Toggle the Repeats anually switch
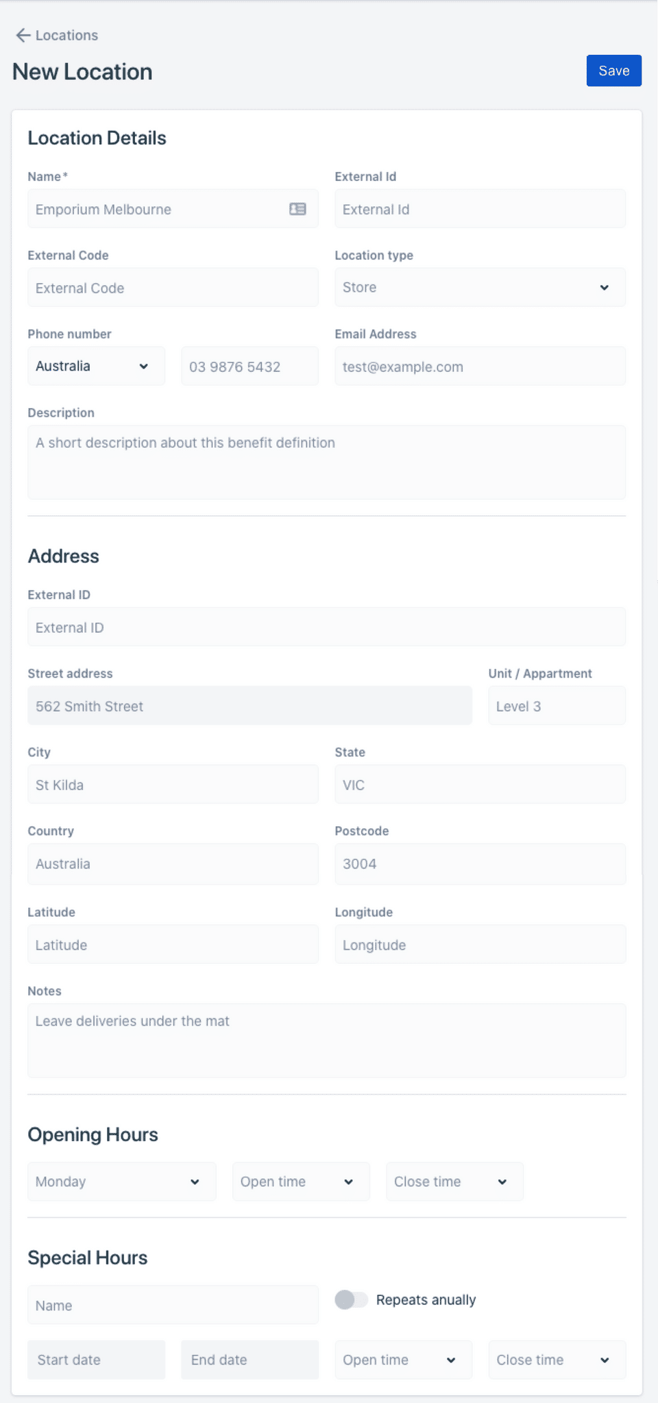658x1403 pixels. 352,1300
